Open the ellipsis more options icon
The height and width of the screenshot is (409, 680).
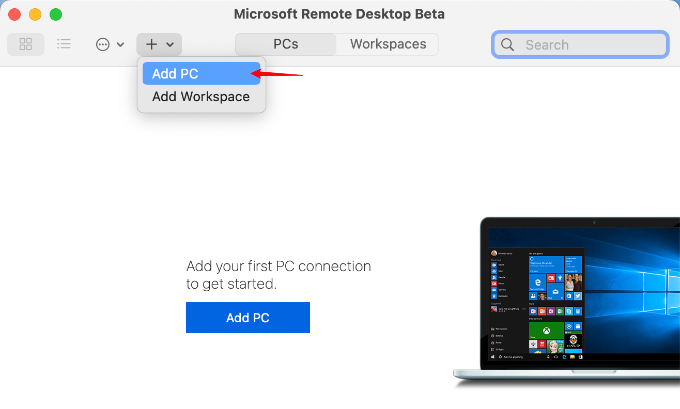tap(103, 45)
